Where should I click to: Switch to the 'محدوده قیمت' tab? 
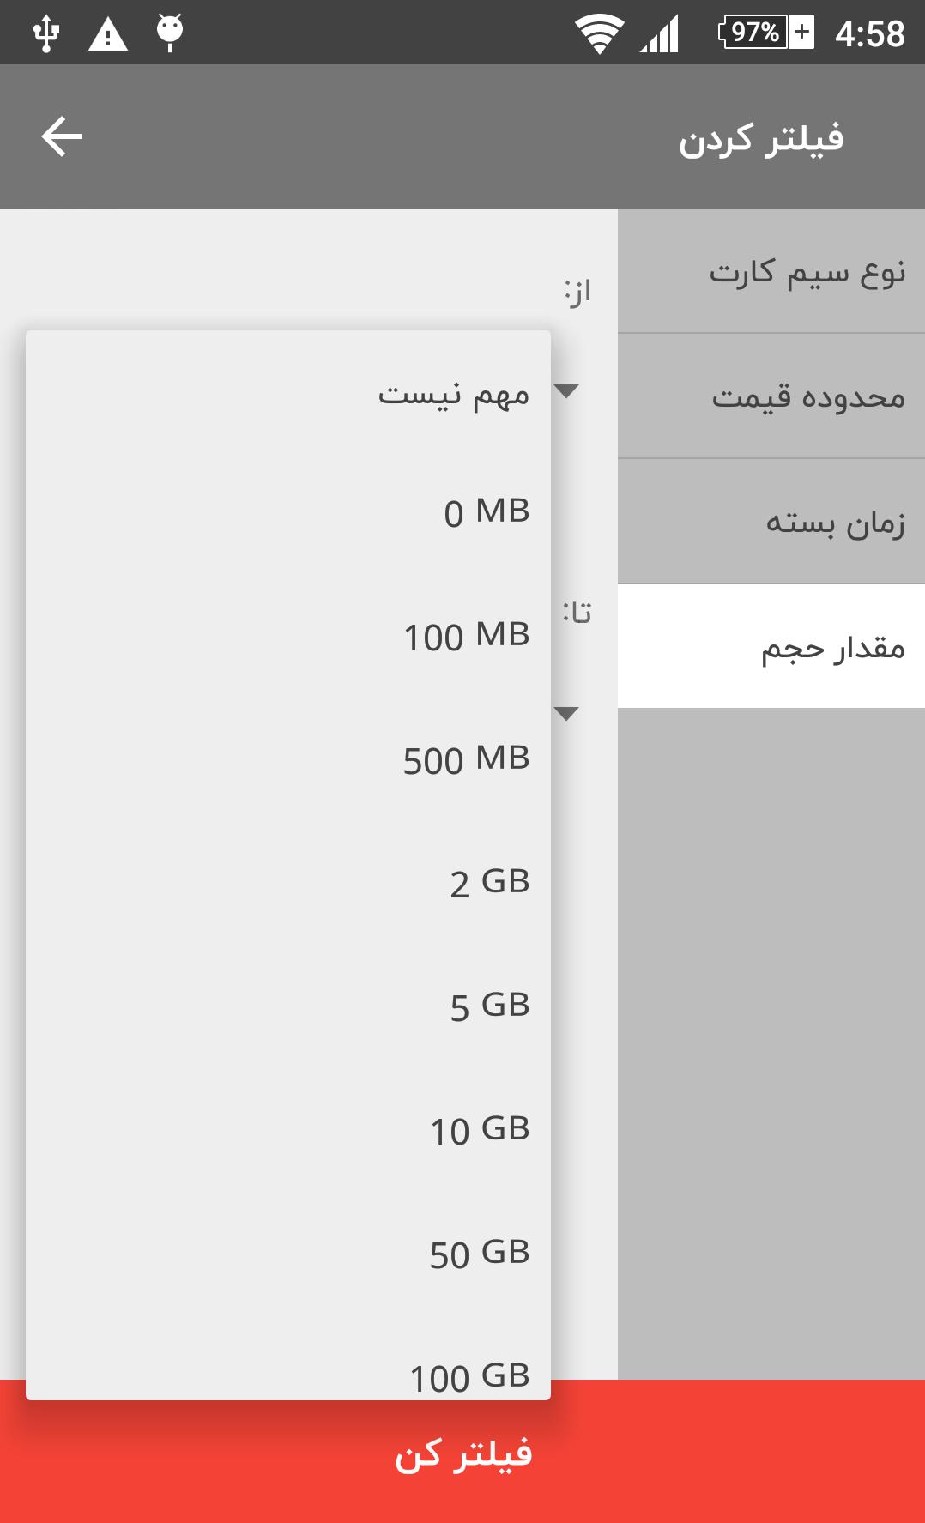771,396
